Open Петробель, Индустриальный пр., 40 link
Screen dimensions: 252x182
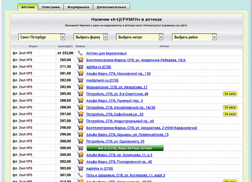click(x=120, y=121)
